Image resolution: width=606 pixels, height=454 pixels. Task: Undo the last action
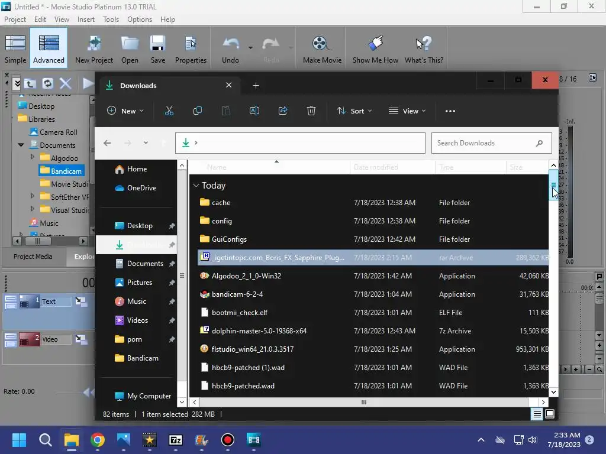(x=230, y=48)
